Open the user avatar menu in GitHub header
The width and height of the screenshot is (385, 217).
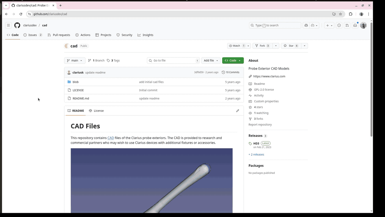coord(363,25)
